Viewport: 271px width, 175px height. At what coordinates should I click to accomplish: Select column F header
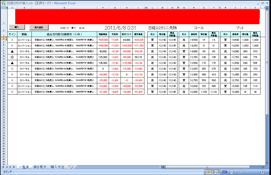point(103,8)
